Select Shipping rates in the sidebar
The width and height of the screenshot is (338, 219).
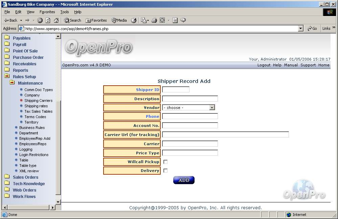coord(36,106)
